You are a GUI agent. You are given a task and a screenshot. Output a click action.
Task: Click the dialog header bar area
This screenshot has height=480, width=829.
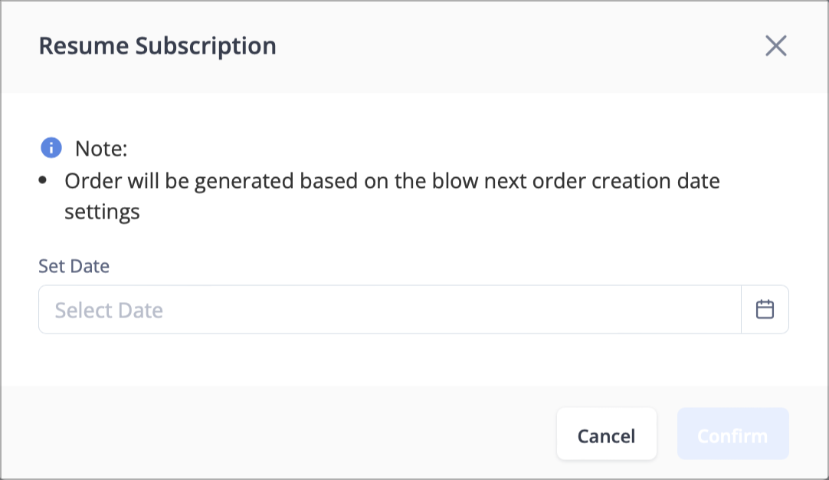coord(414,47)
